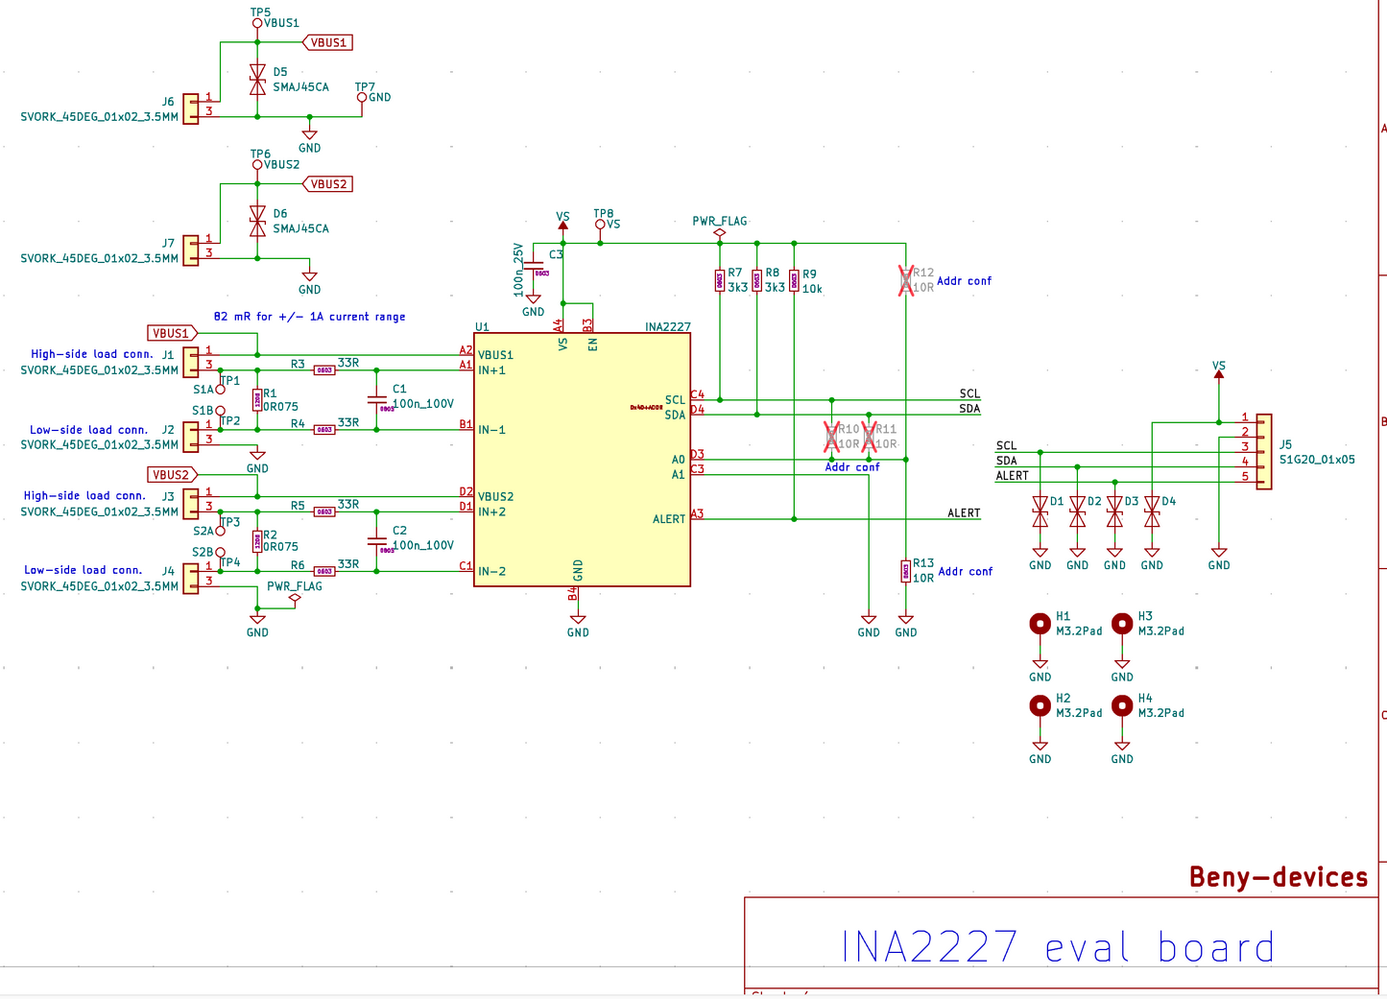Image resolution: width=1387 pixels, height=999 pixels.
Task: Select crossed-out DNP resistor R10
Action: click(x=831, y=437)
